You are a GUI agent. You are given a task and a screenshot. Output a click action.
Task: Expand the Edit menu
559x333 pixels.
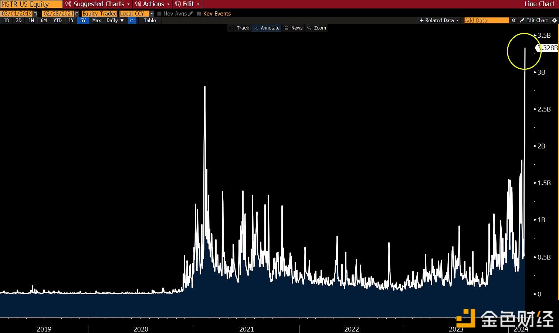point(187,4)
